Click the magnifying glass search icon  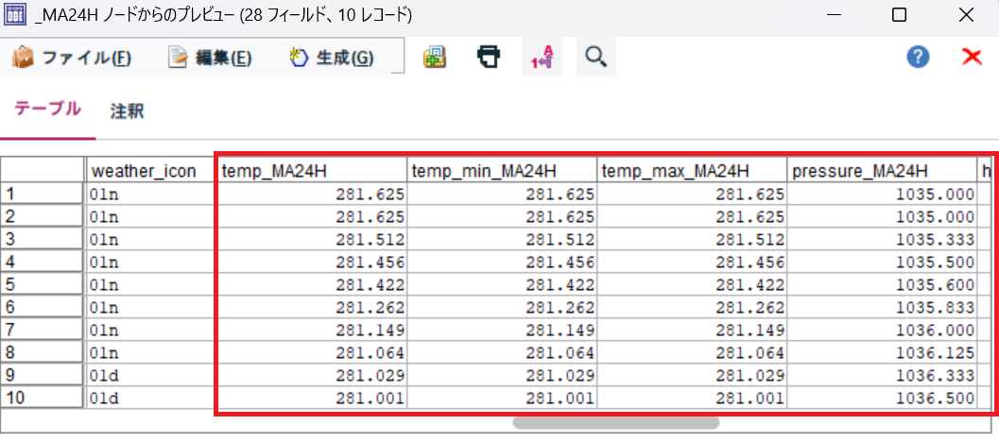pos(595,58)
